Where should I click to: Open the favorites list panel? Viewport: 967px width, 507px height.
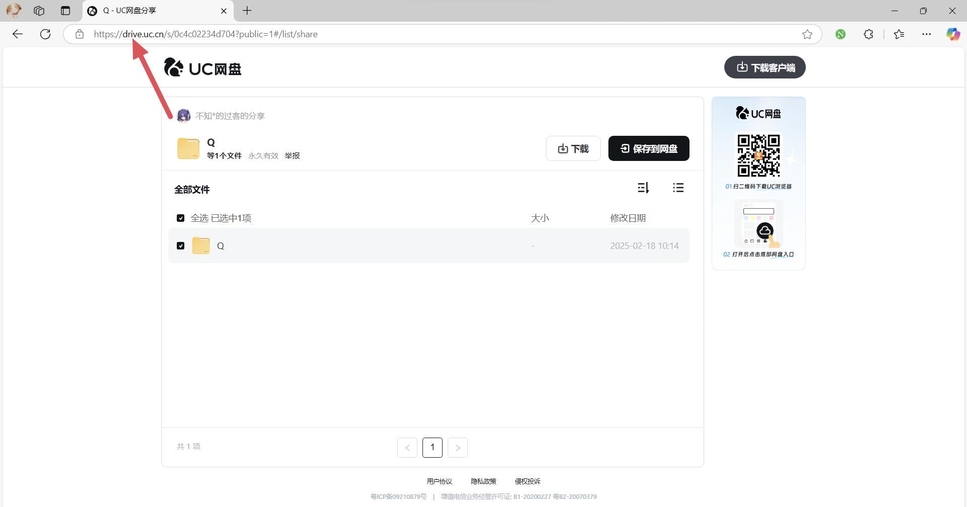coord(899,34)
